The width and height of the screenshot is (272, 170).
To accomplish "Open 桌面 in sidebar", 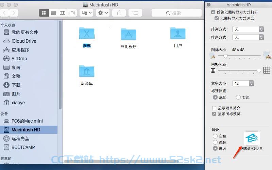I will tap(29, 67).
